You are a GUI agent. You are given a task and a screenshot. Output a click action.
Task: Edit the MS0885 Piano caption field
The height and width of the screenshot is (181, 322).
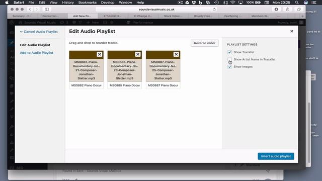[x=125, y=85]
